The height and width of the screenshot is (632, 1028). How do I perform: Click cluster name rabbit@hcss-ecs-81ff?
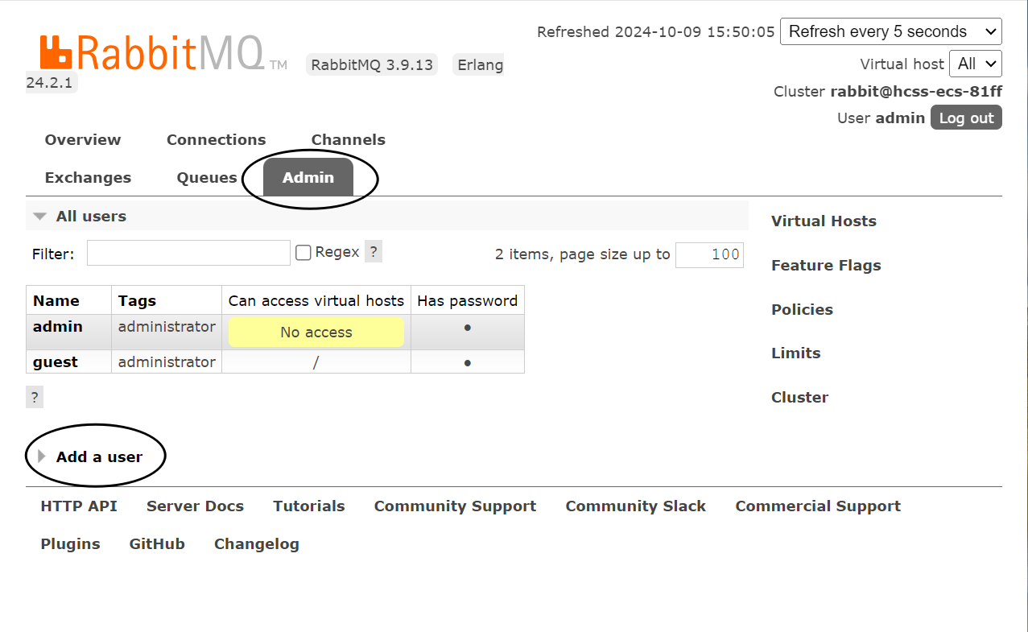916,91
